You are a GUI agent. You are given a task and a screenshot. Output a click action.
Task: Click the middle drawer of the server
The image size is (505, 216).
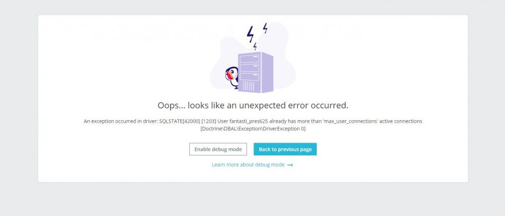pos(249,68)
